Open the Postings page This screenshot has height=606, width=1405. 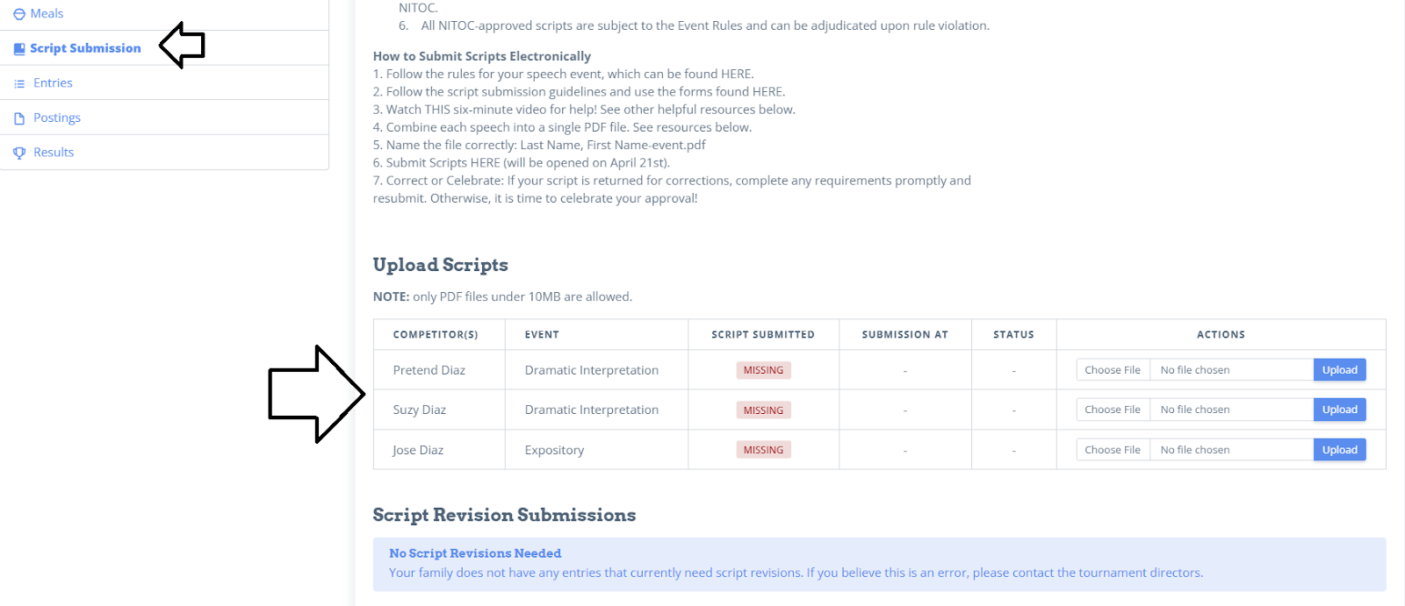57,117
